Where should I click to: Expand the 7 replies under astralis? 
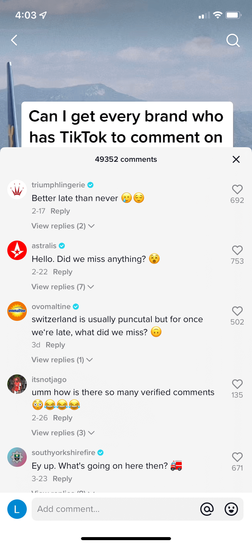[63, 287]
